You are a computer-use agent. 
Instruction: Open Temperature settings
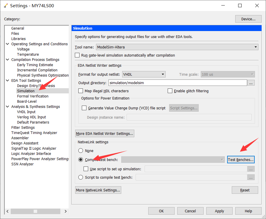(28, 55)
